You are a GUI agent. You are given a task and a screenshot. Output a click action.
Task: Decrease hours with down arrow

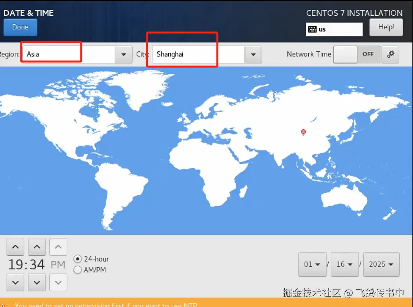(x=16, y=283)
